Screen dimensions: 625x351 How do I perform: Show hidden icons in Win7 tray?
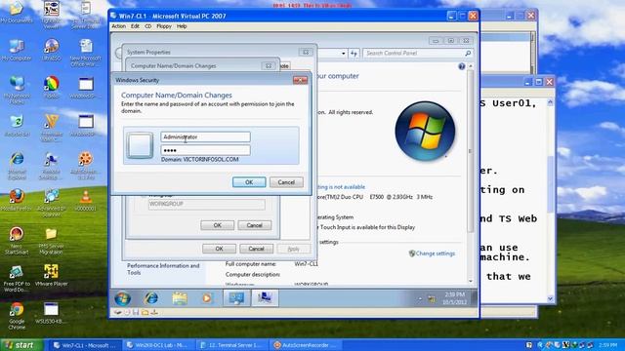[420, 298]
